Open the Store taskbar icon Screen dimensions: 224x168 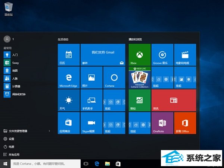118,164
